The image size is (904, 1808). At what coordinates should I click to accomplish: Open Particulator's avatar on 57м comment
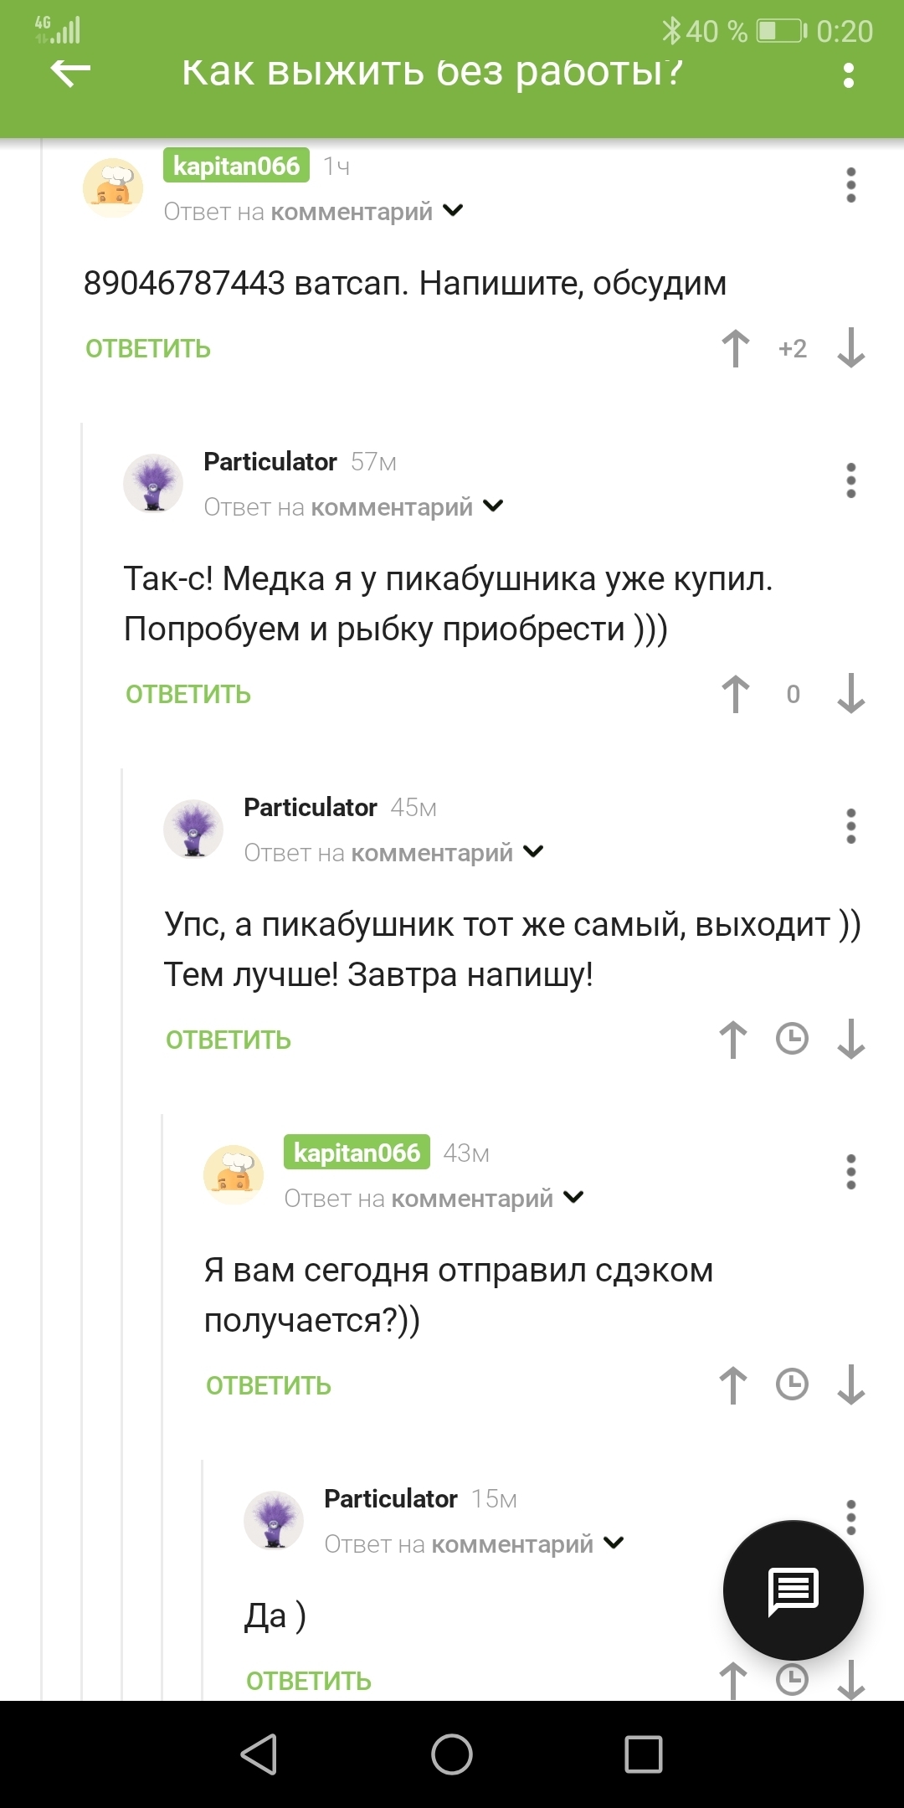coord(153,483)
